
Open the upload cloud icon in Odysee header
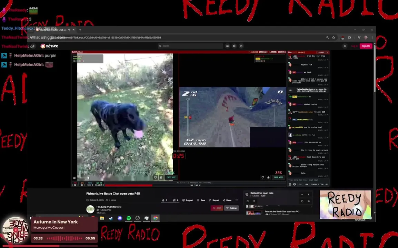(x=227, y=46)
